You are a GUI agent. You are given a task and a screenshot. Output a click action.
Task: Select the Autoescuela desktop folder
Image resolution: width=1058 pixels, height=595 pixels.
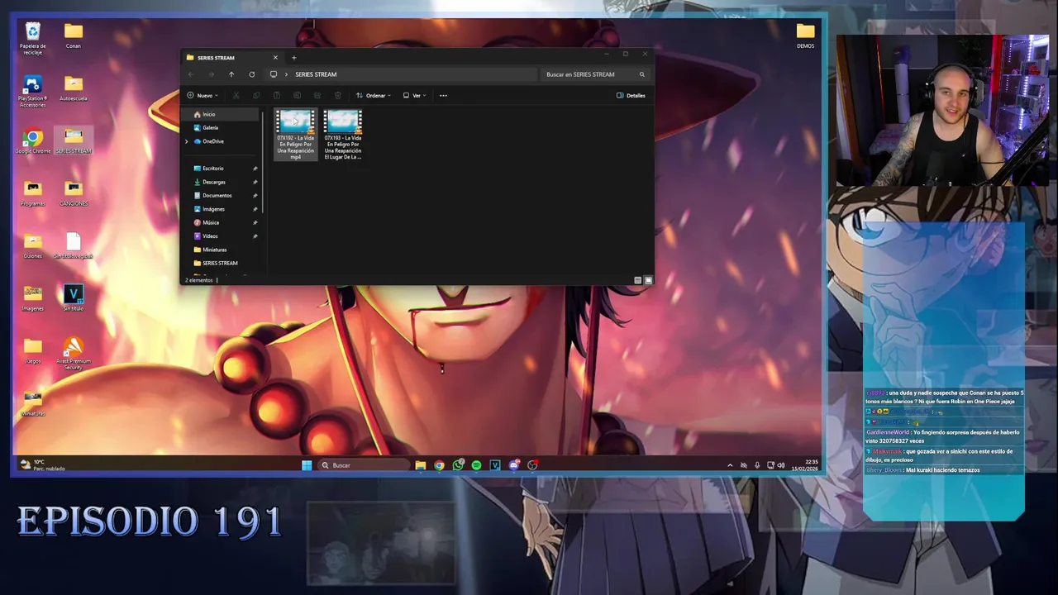pyautogui.click(x=74, y=89)
